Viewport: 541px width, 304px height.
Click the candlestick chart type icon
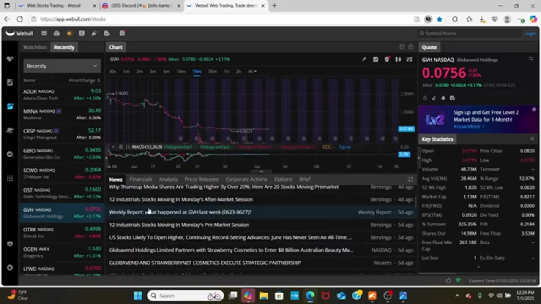pyautogui.click(x=398, y=60)
